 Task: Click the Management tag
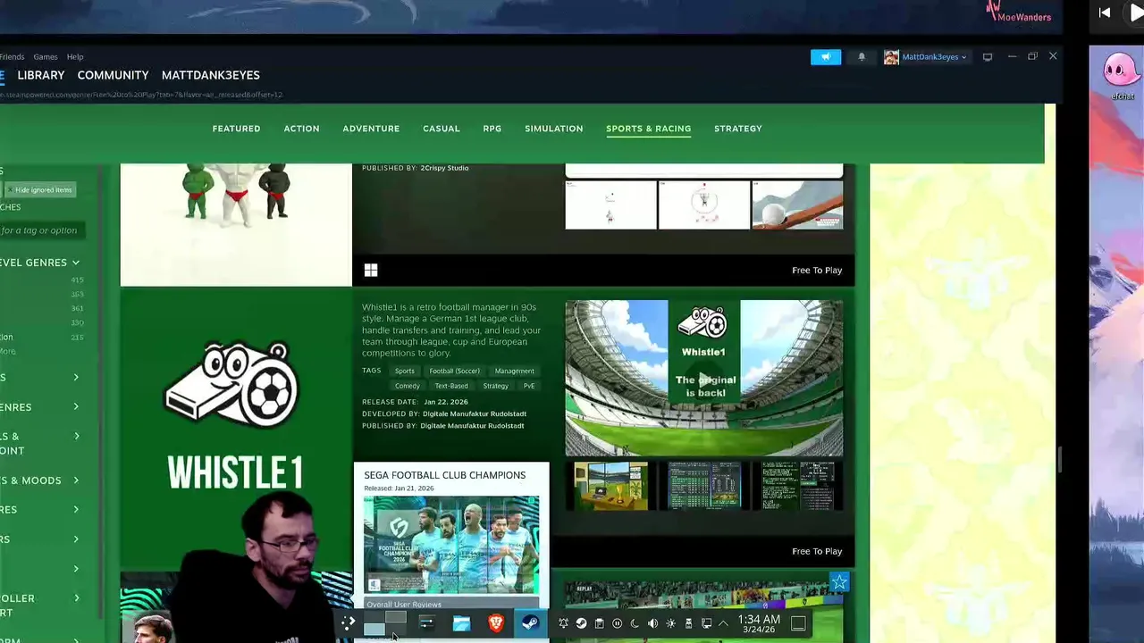[515, 371]
